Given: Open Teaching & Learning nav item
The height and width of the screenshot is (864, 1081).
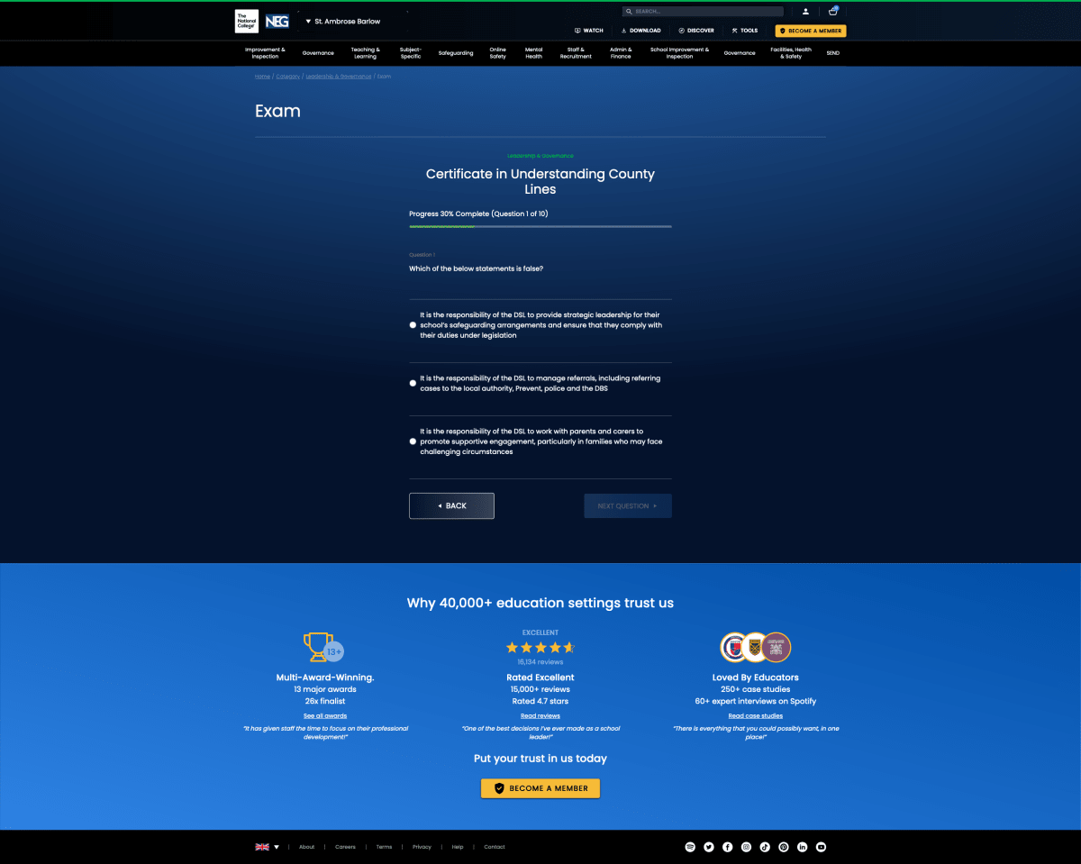Looking at the screenshot, I should 365,53.
